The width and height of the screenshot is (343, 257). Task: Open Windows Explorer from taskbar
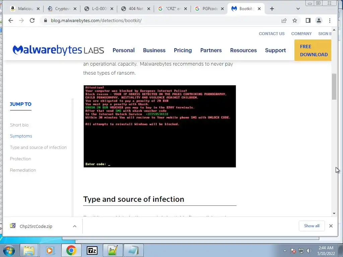coord(29,250)
